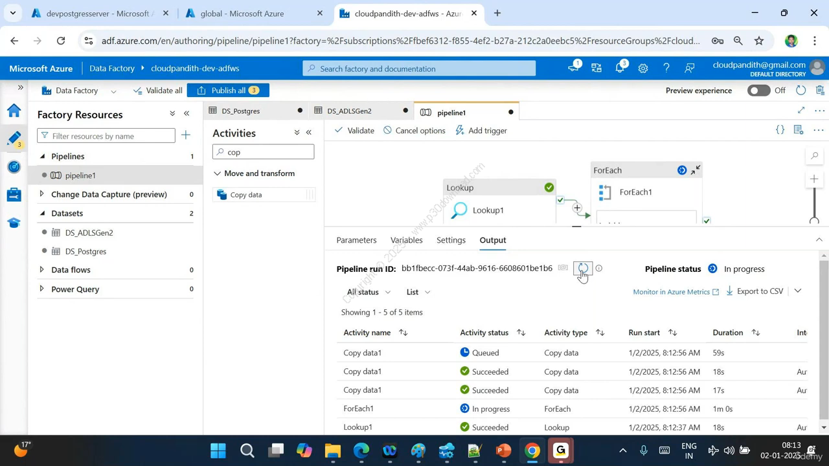Collapse the Pipelines tree section
This screenshot has width=829, height=466.
[43, 156]
